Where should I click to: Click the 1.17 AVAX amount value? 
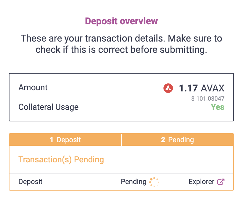(202, 88)
